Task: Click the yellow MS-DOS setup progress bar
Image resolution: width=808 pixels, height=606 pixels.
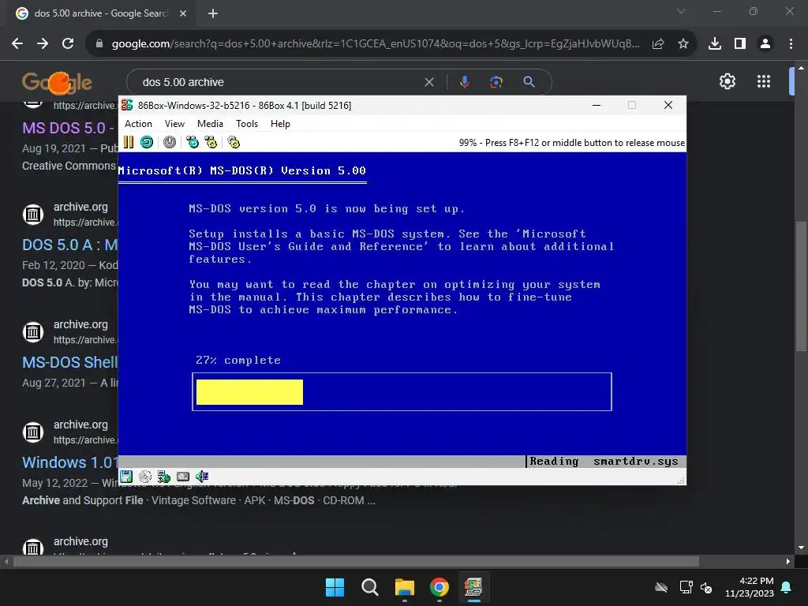Action: 250,392
